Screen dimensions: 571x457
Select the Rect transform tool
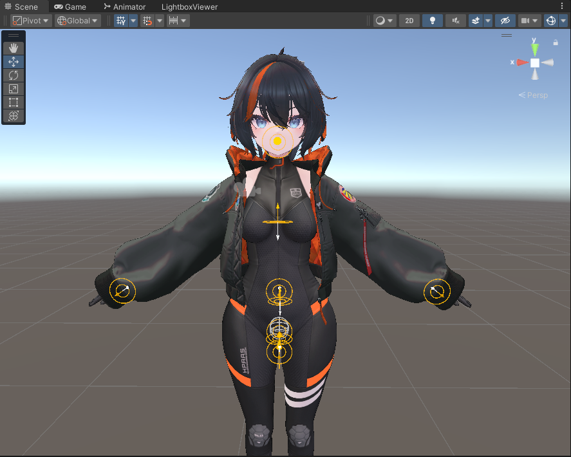click(x=14, y=102)
